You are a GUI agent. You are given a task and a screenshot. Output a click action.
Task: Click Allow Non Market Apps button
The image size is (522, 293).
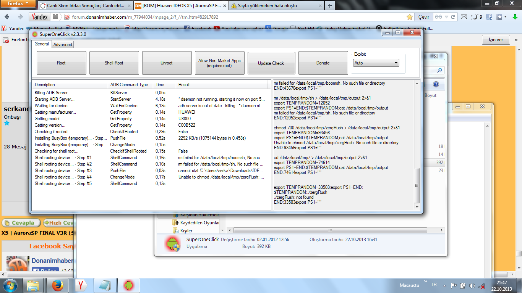[219, 63]
